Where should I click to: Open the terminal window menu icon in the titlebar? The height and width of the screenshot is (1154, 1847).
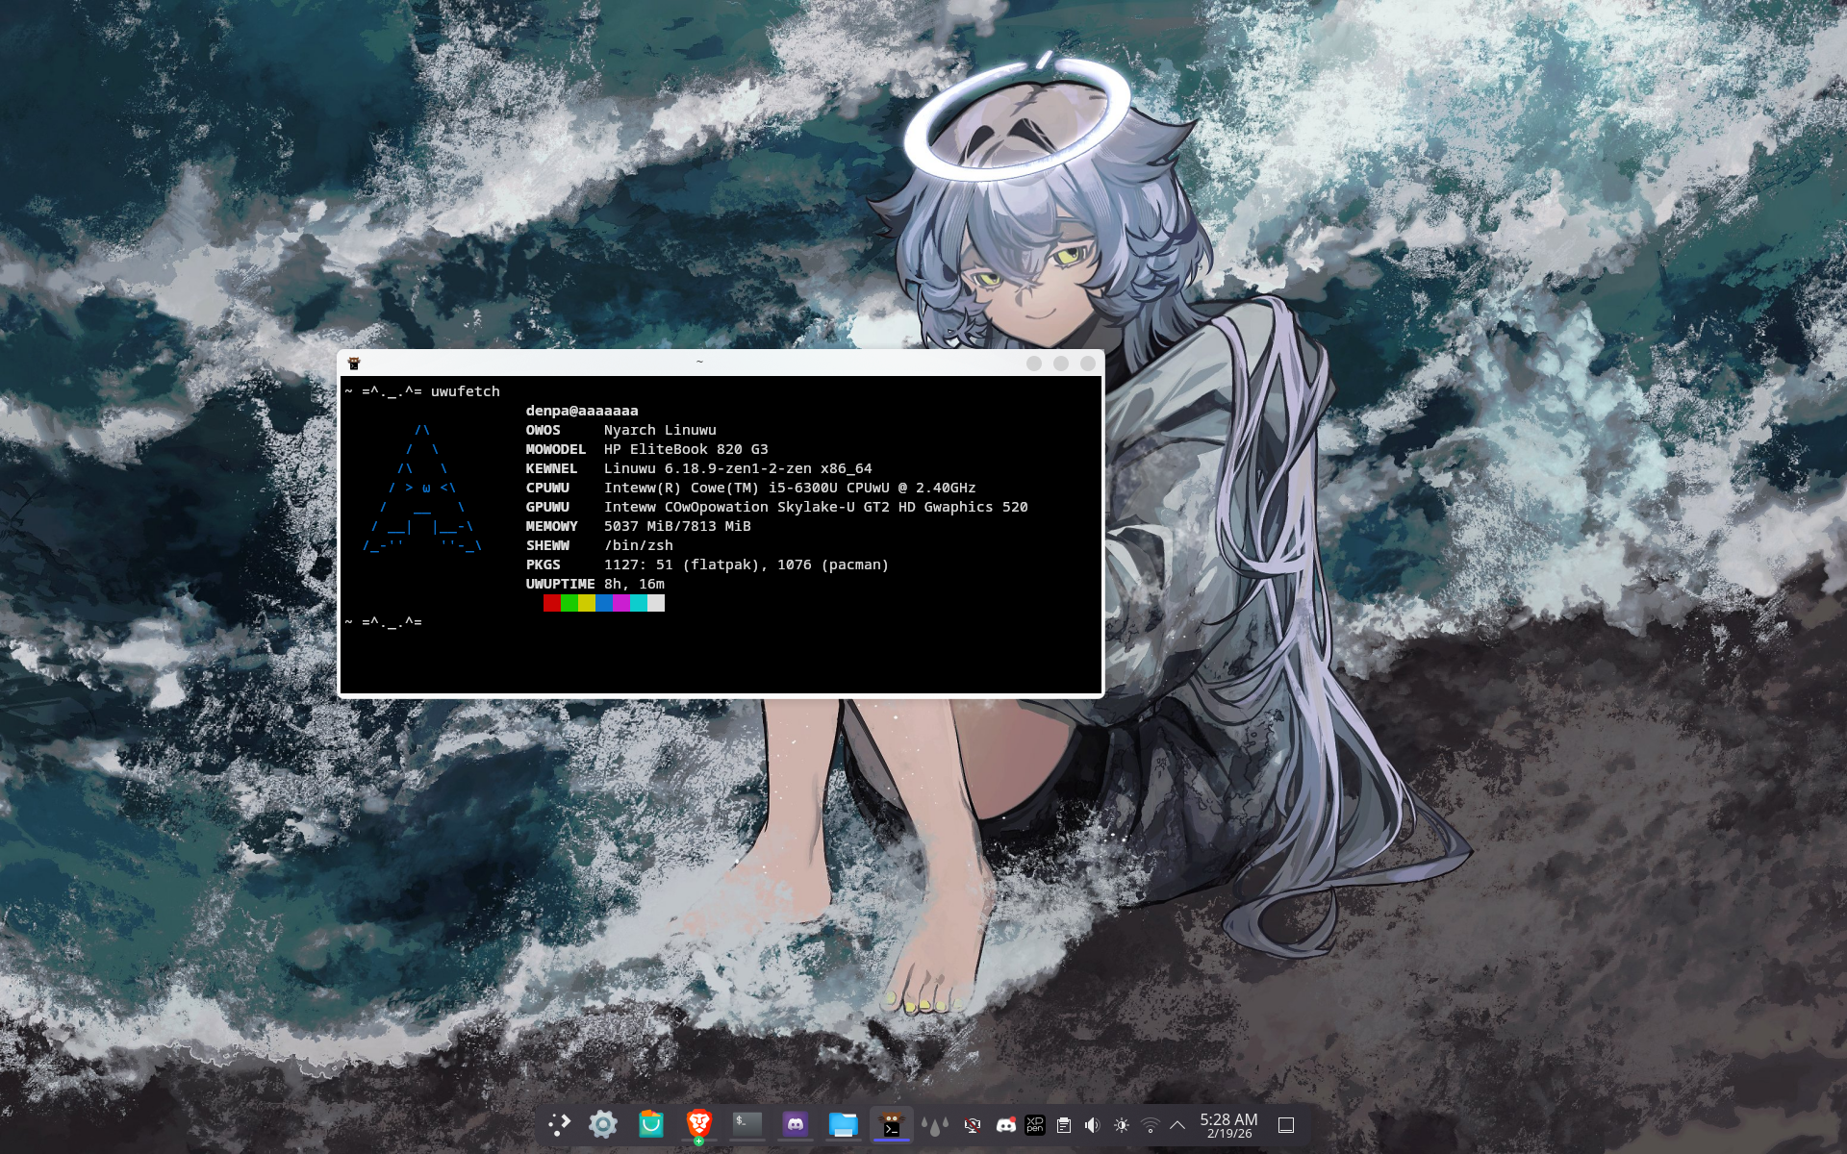[354, 364]
